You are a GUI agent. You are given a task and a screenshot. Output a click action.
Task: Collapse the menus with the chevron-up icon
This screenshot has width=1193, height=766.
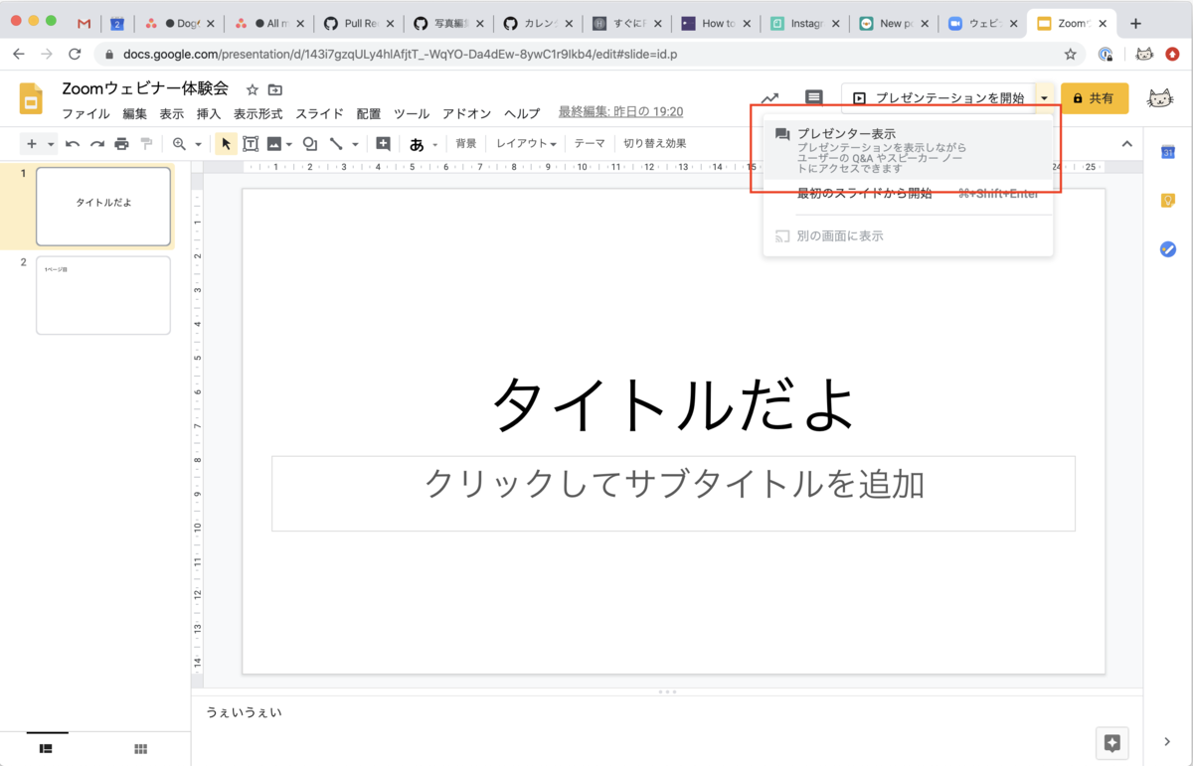(1127, 144)
